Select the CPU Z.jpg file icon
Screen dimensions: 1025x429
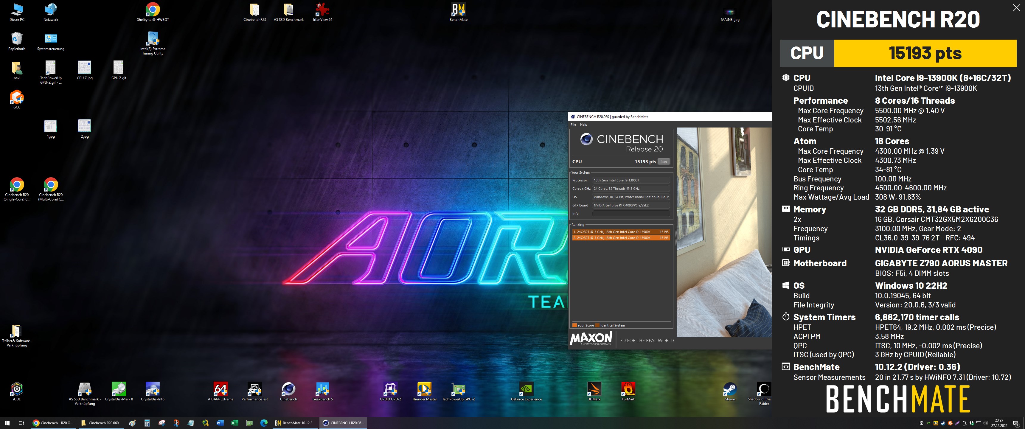point(84,70)
